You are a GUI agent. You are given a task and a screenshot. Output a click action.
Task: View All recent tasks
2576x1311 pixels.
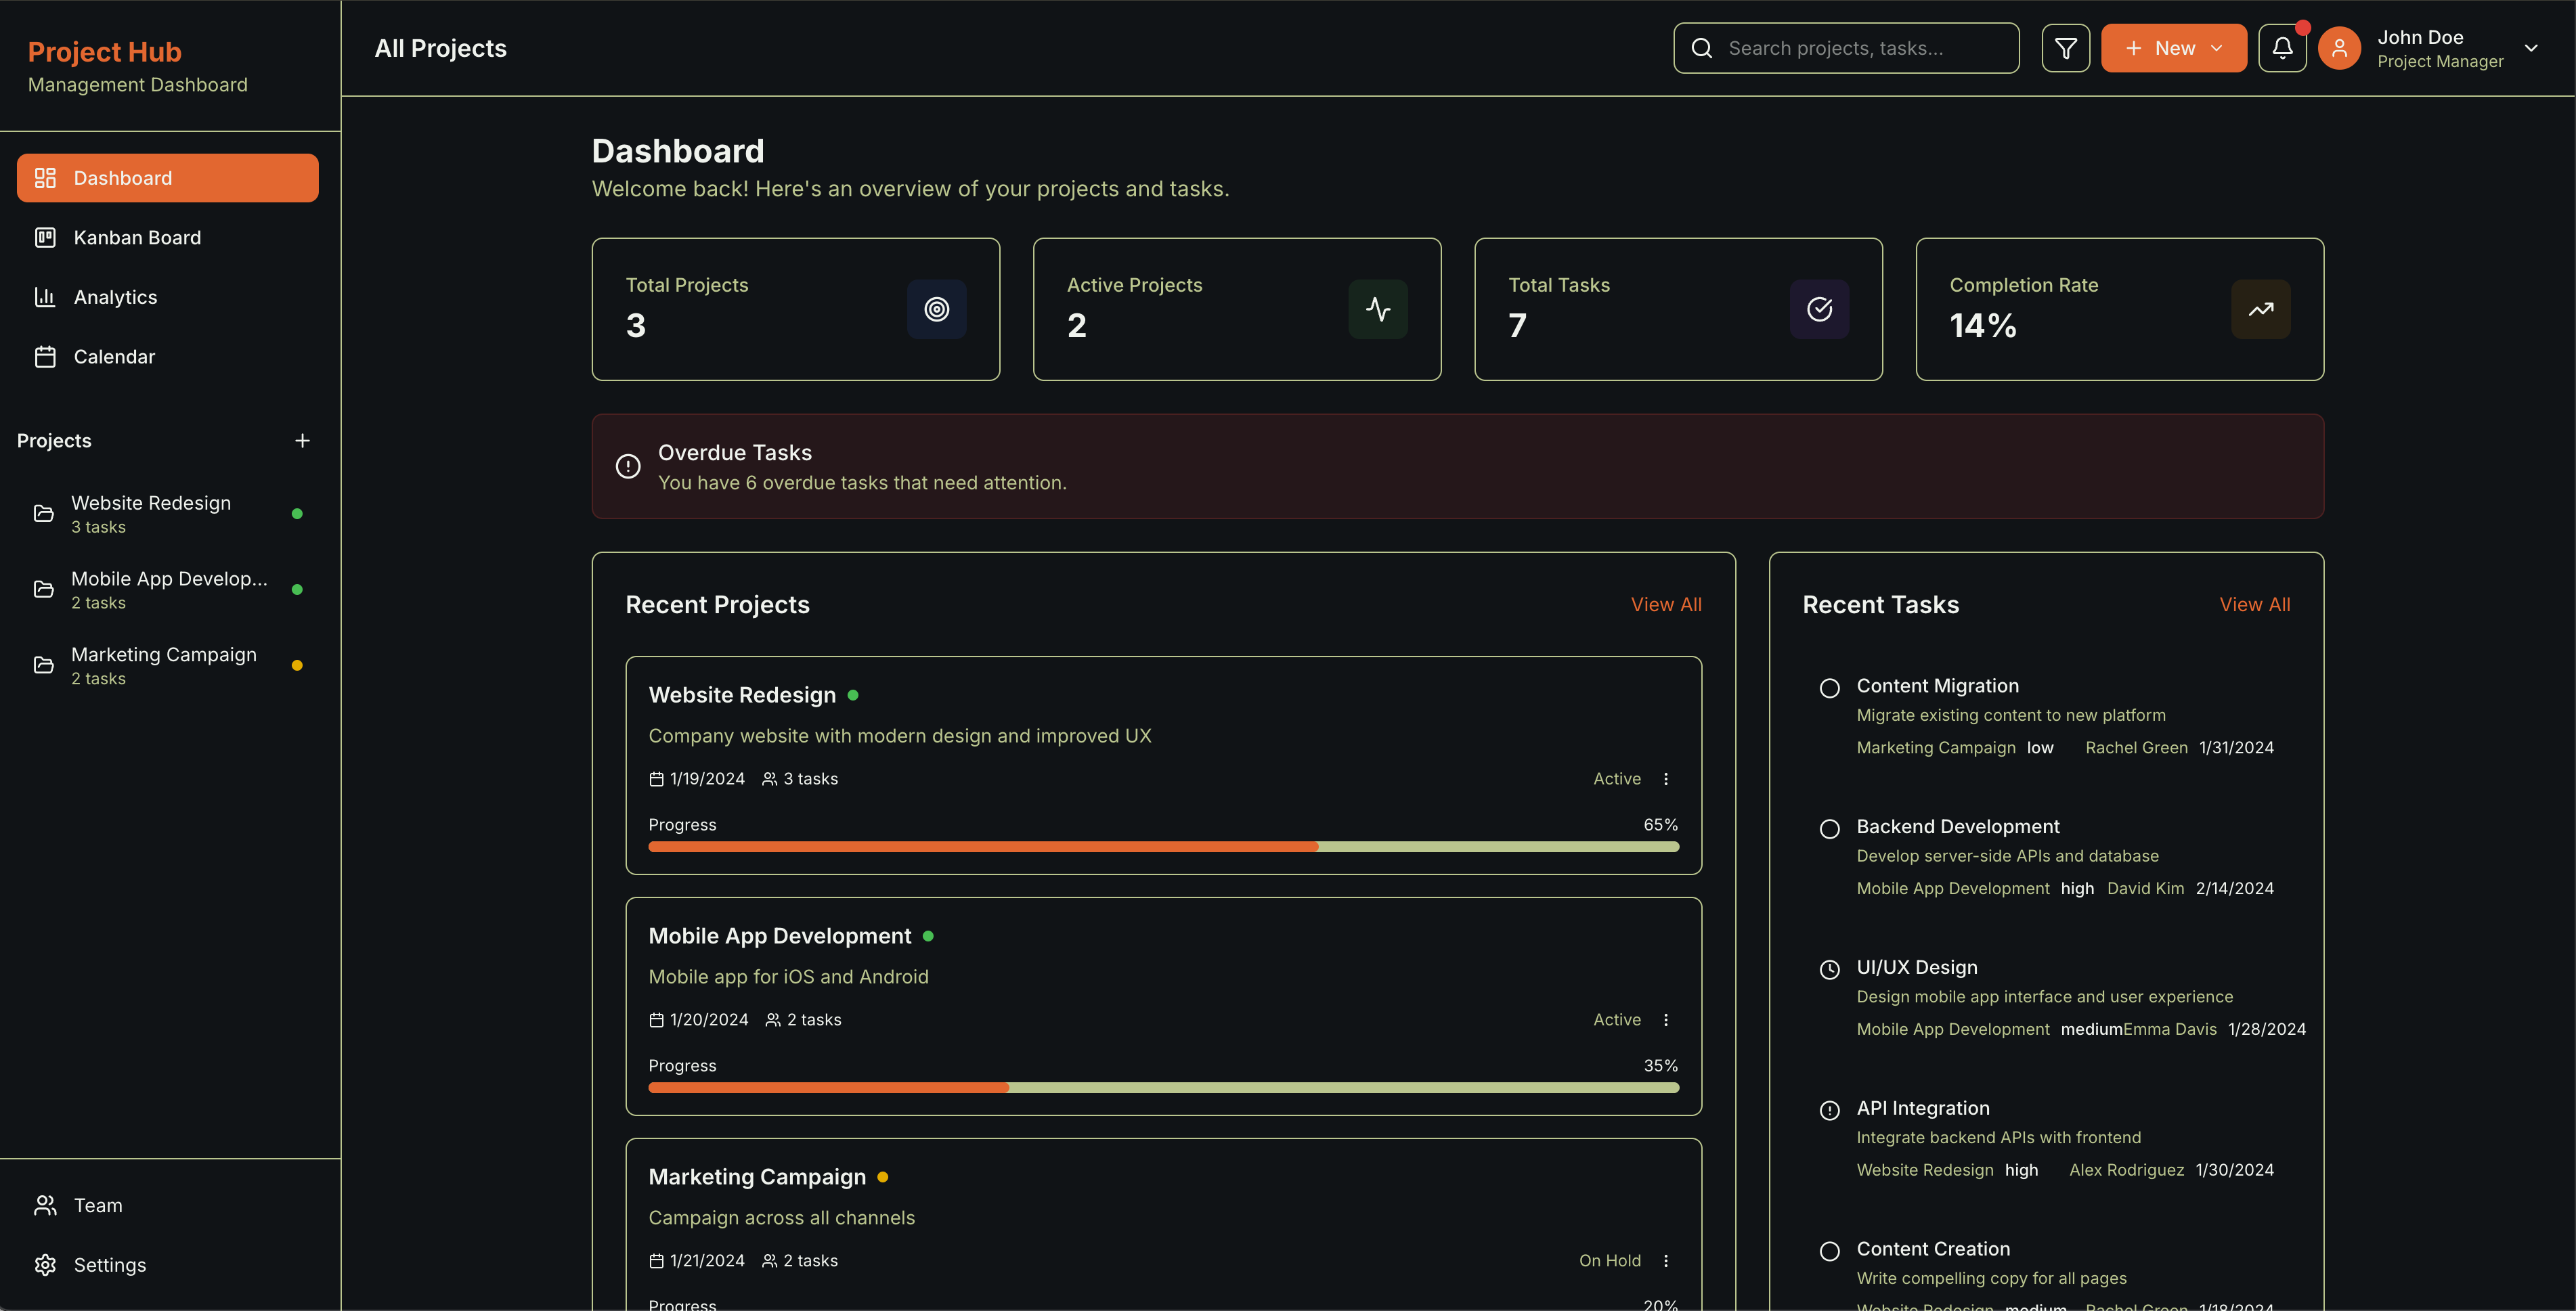tap(2254, 604)
